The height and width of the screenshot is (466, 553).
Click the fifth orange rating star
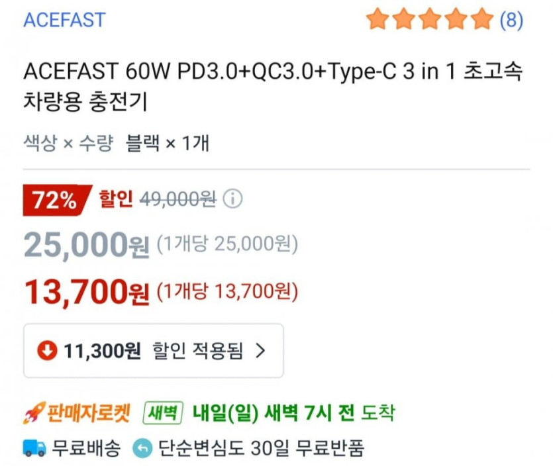click(x=482, y=20)
